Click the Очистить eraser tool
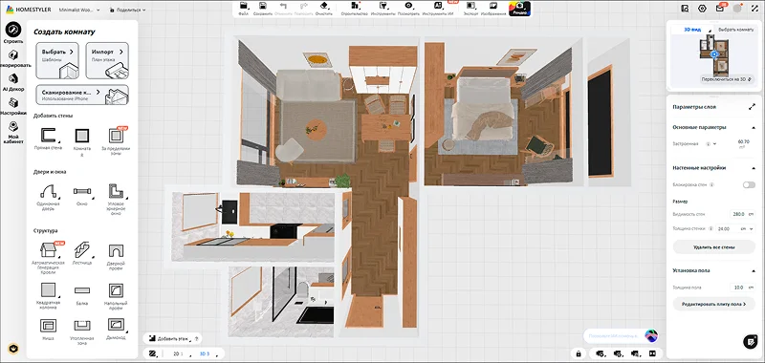Screen dimensions: 765x363 323,9
